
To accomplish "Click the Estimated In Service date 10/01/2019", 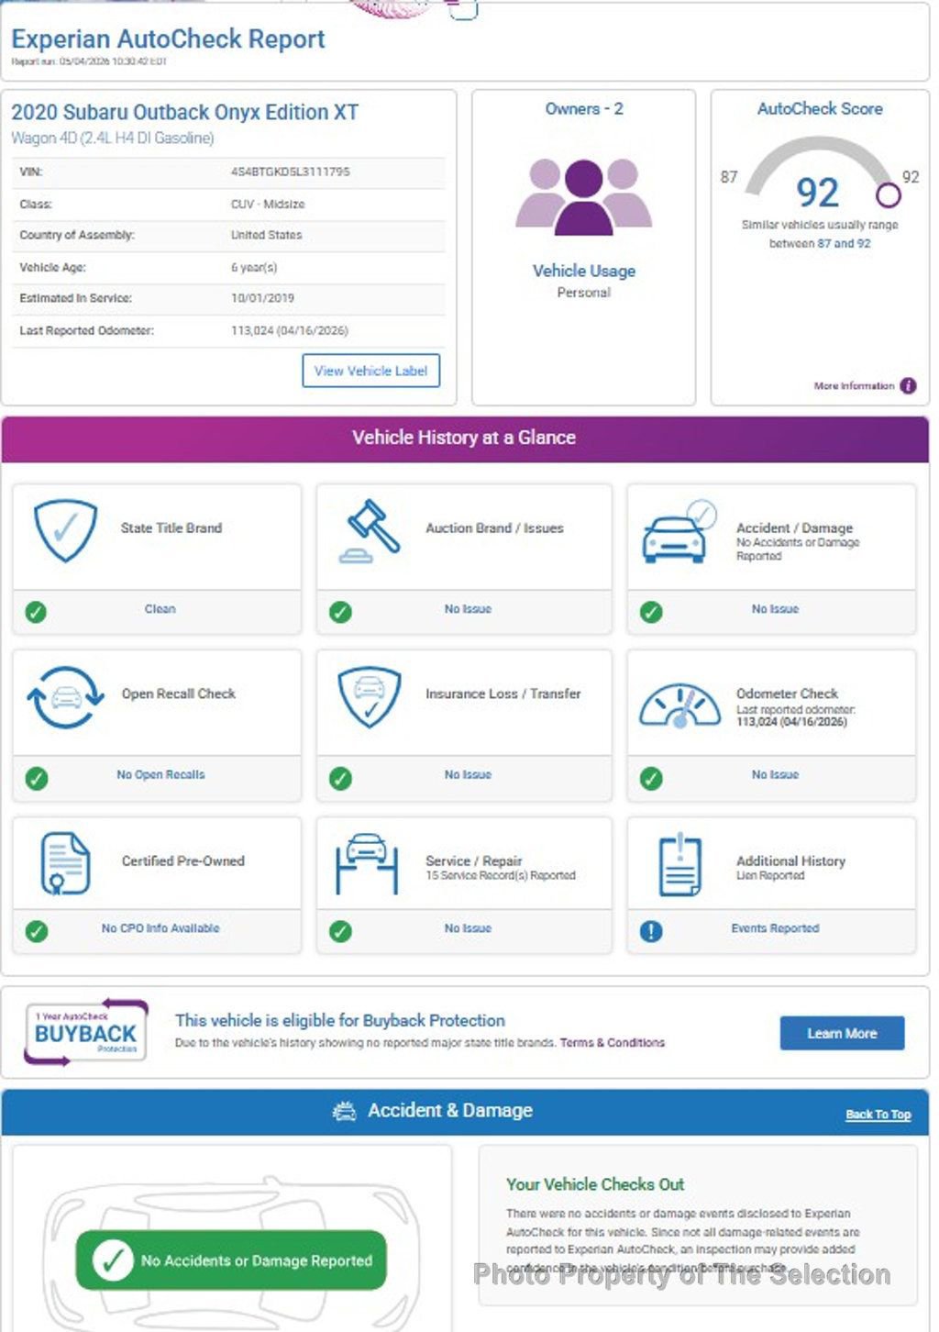I will pyautogui.click(x=262, y=298).
